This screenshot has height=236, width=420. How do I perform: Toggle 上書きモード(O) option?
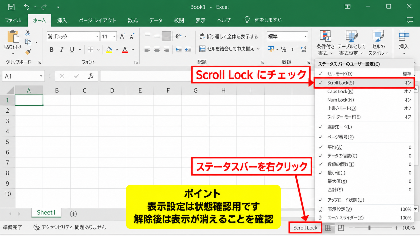coord(364,108)
